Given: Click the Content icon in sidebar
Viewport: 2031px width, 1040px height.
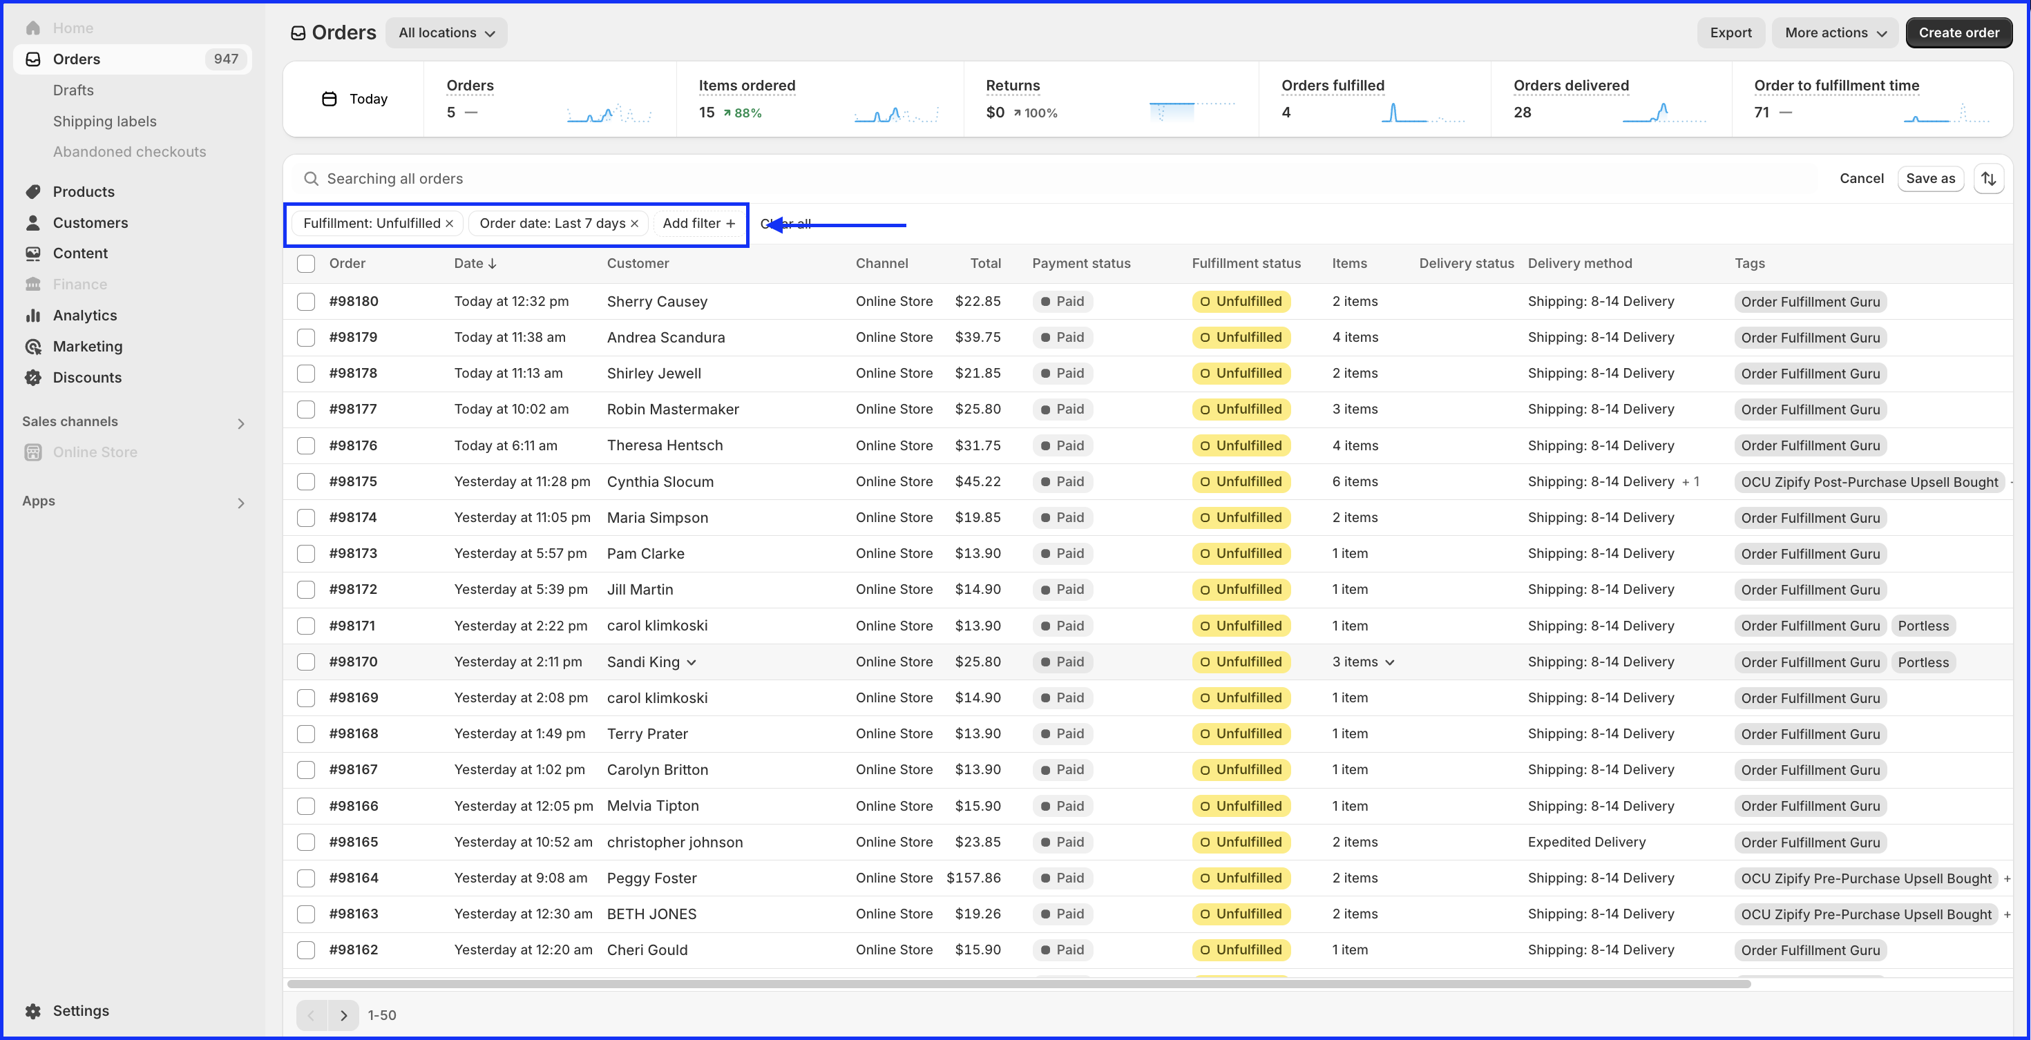Looking at the screenshot, I should [x=33, y=253].
